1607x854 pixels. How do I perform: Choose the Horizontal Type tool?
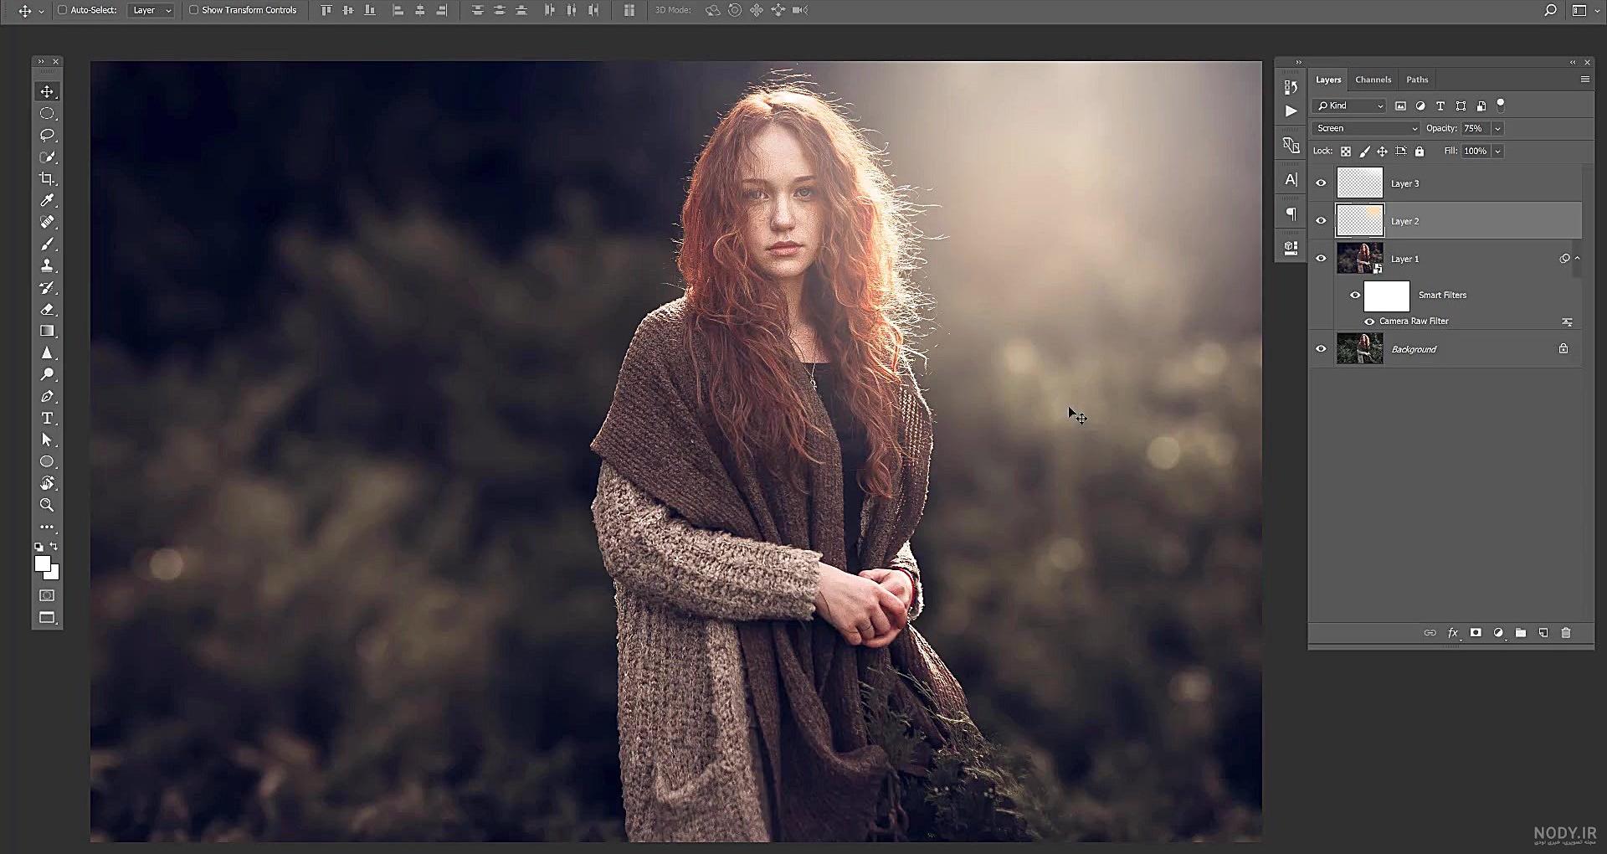tap(47, 418)
